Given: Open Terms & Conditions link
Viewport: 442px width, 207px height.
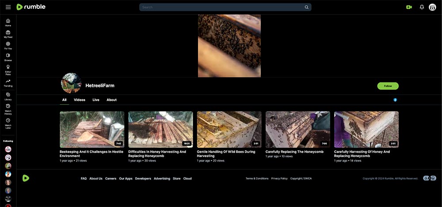Looking at the screenshot, I should [x=257, y=179].
